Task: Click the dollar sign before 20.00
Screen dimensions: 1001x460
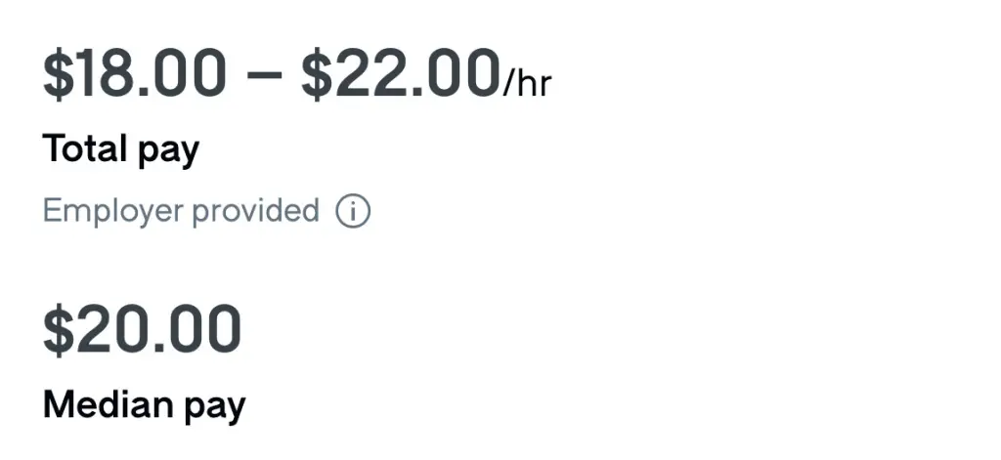Action: pyautogui.click(x=59, y=330)
